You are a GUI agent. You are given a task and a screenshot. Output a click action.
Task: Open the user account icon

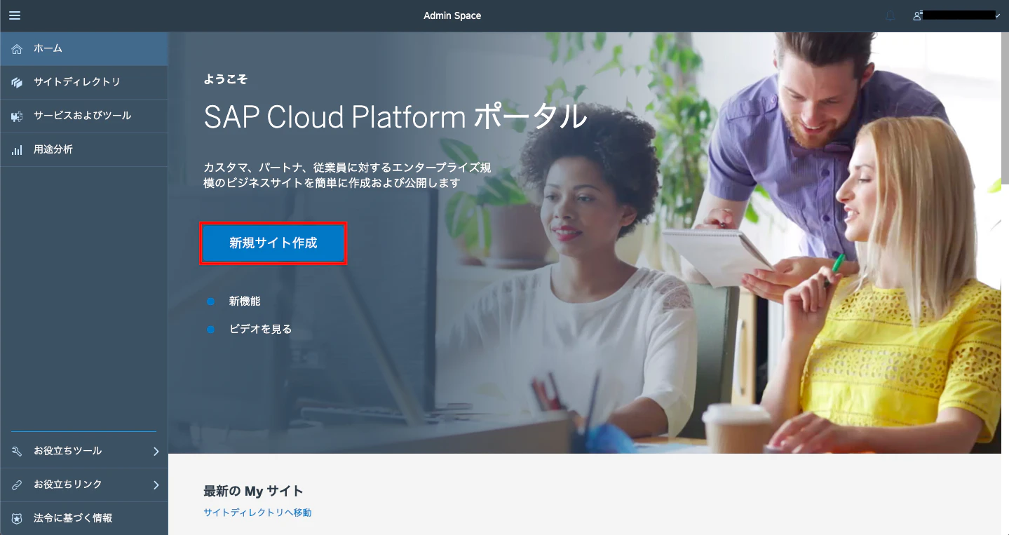(x=917, y=15)
